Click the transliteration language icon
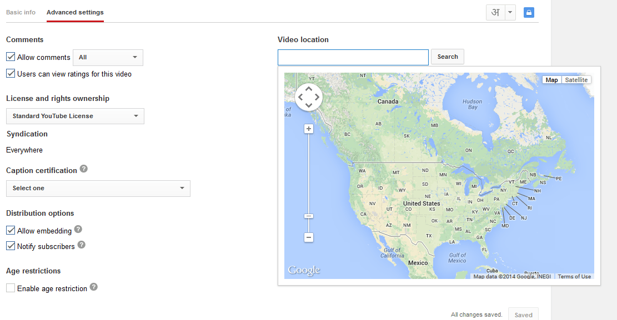The image size is (617, 320). point(495,12)
